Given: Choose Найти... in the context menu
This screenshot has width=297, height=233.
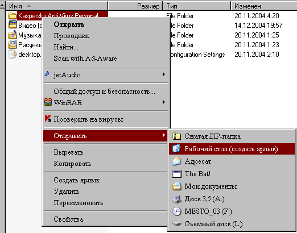Looking at the screenshot, I should (106, 47).
